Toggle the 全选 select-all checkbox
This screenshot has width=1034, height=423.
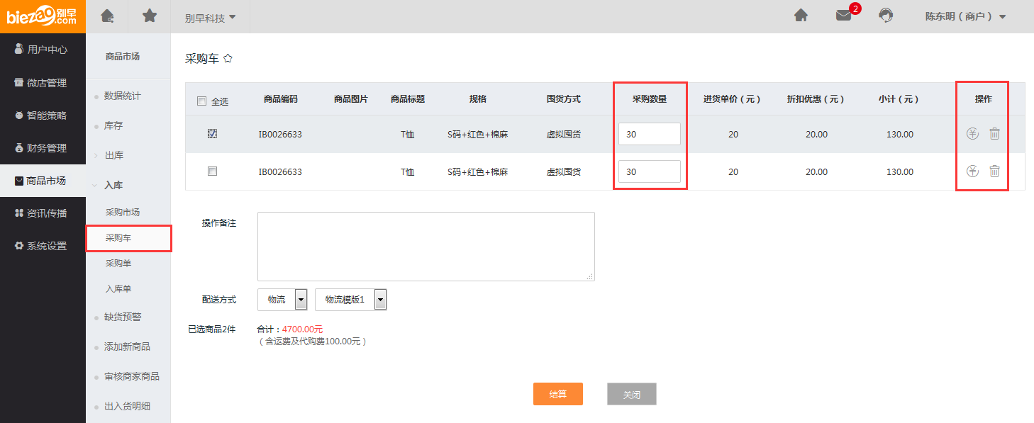pos(201,101)
